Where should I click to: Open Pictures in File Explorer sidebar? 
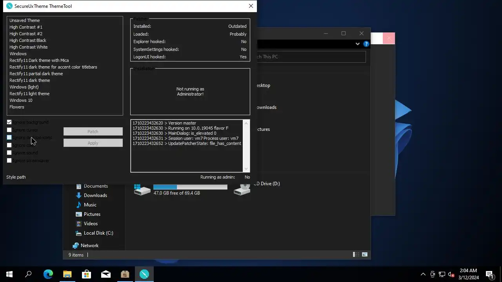tap(92, 214)
